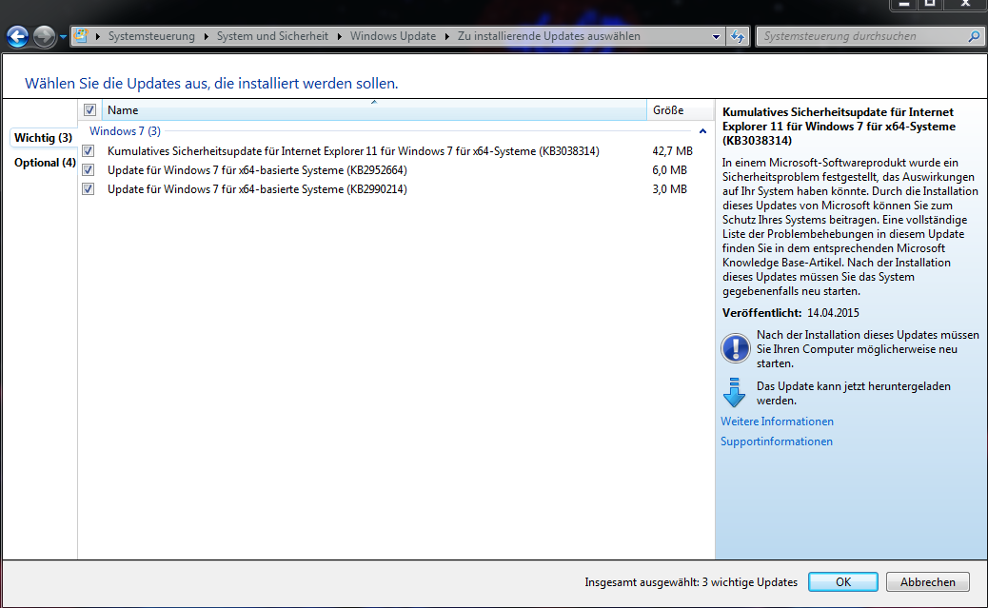Maximize the Windows Update window

[930, 4]
